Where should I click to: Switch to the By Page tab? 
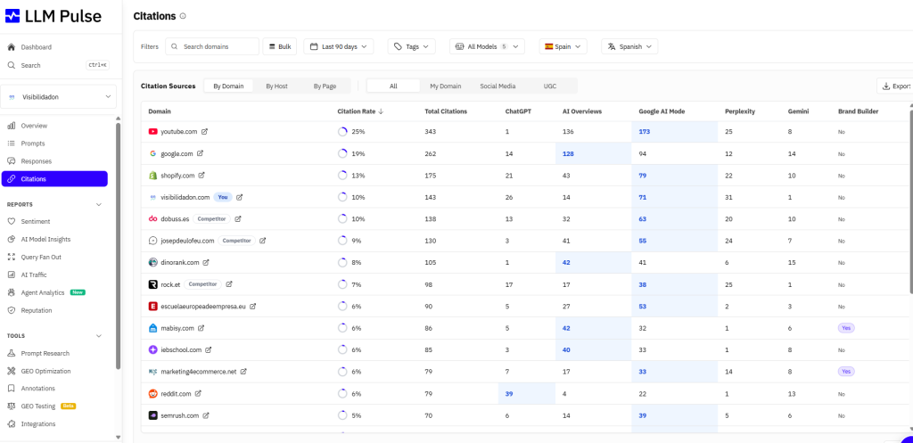point(325,86)
